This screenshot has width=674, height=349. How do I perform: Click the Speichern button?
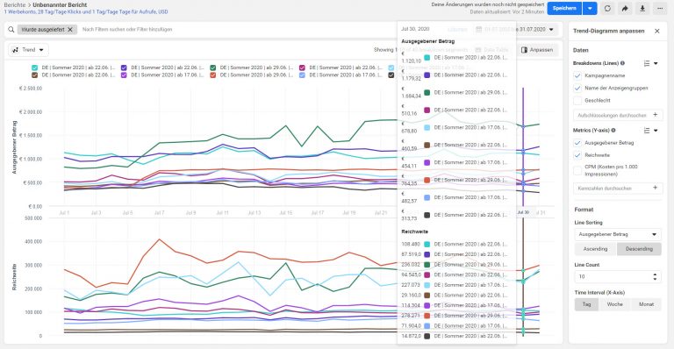click(564, 8)
